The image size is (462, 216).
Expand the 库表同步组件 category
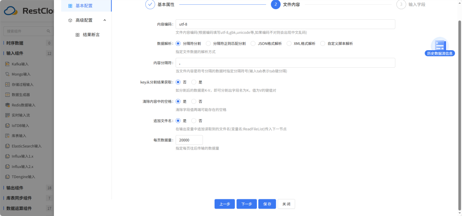(x=19, y=198)
